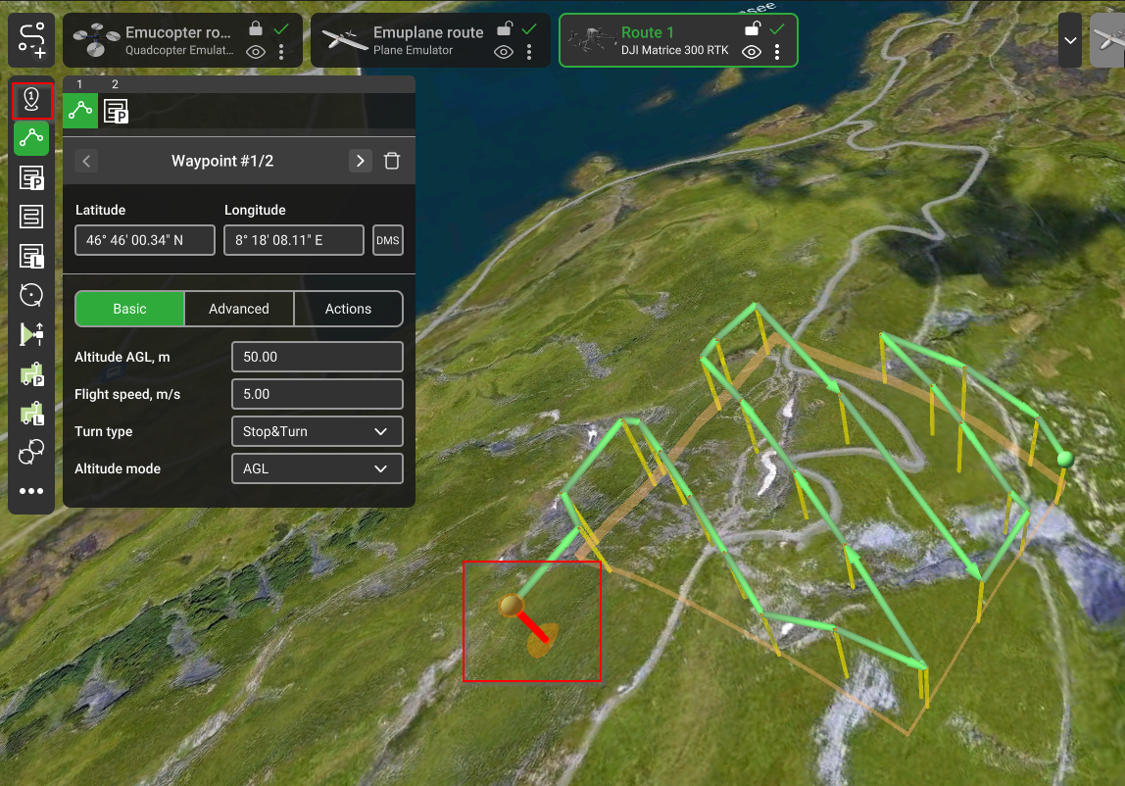
Task: Go to the next waypoint
Action: [x=361, y=161]
